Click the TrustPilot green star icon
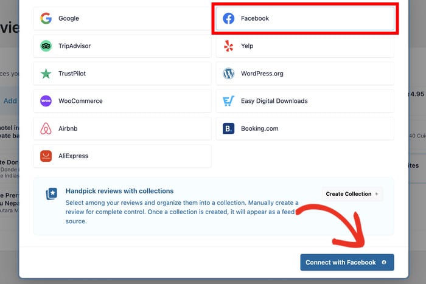Screen dimensions: 426x284 tap(46, 74)
